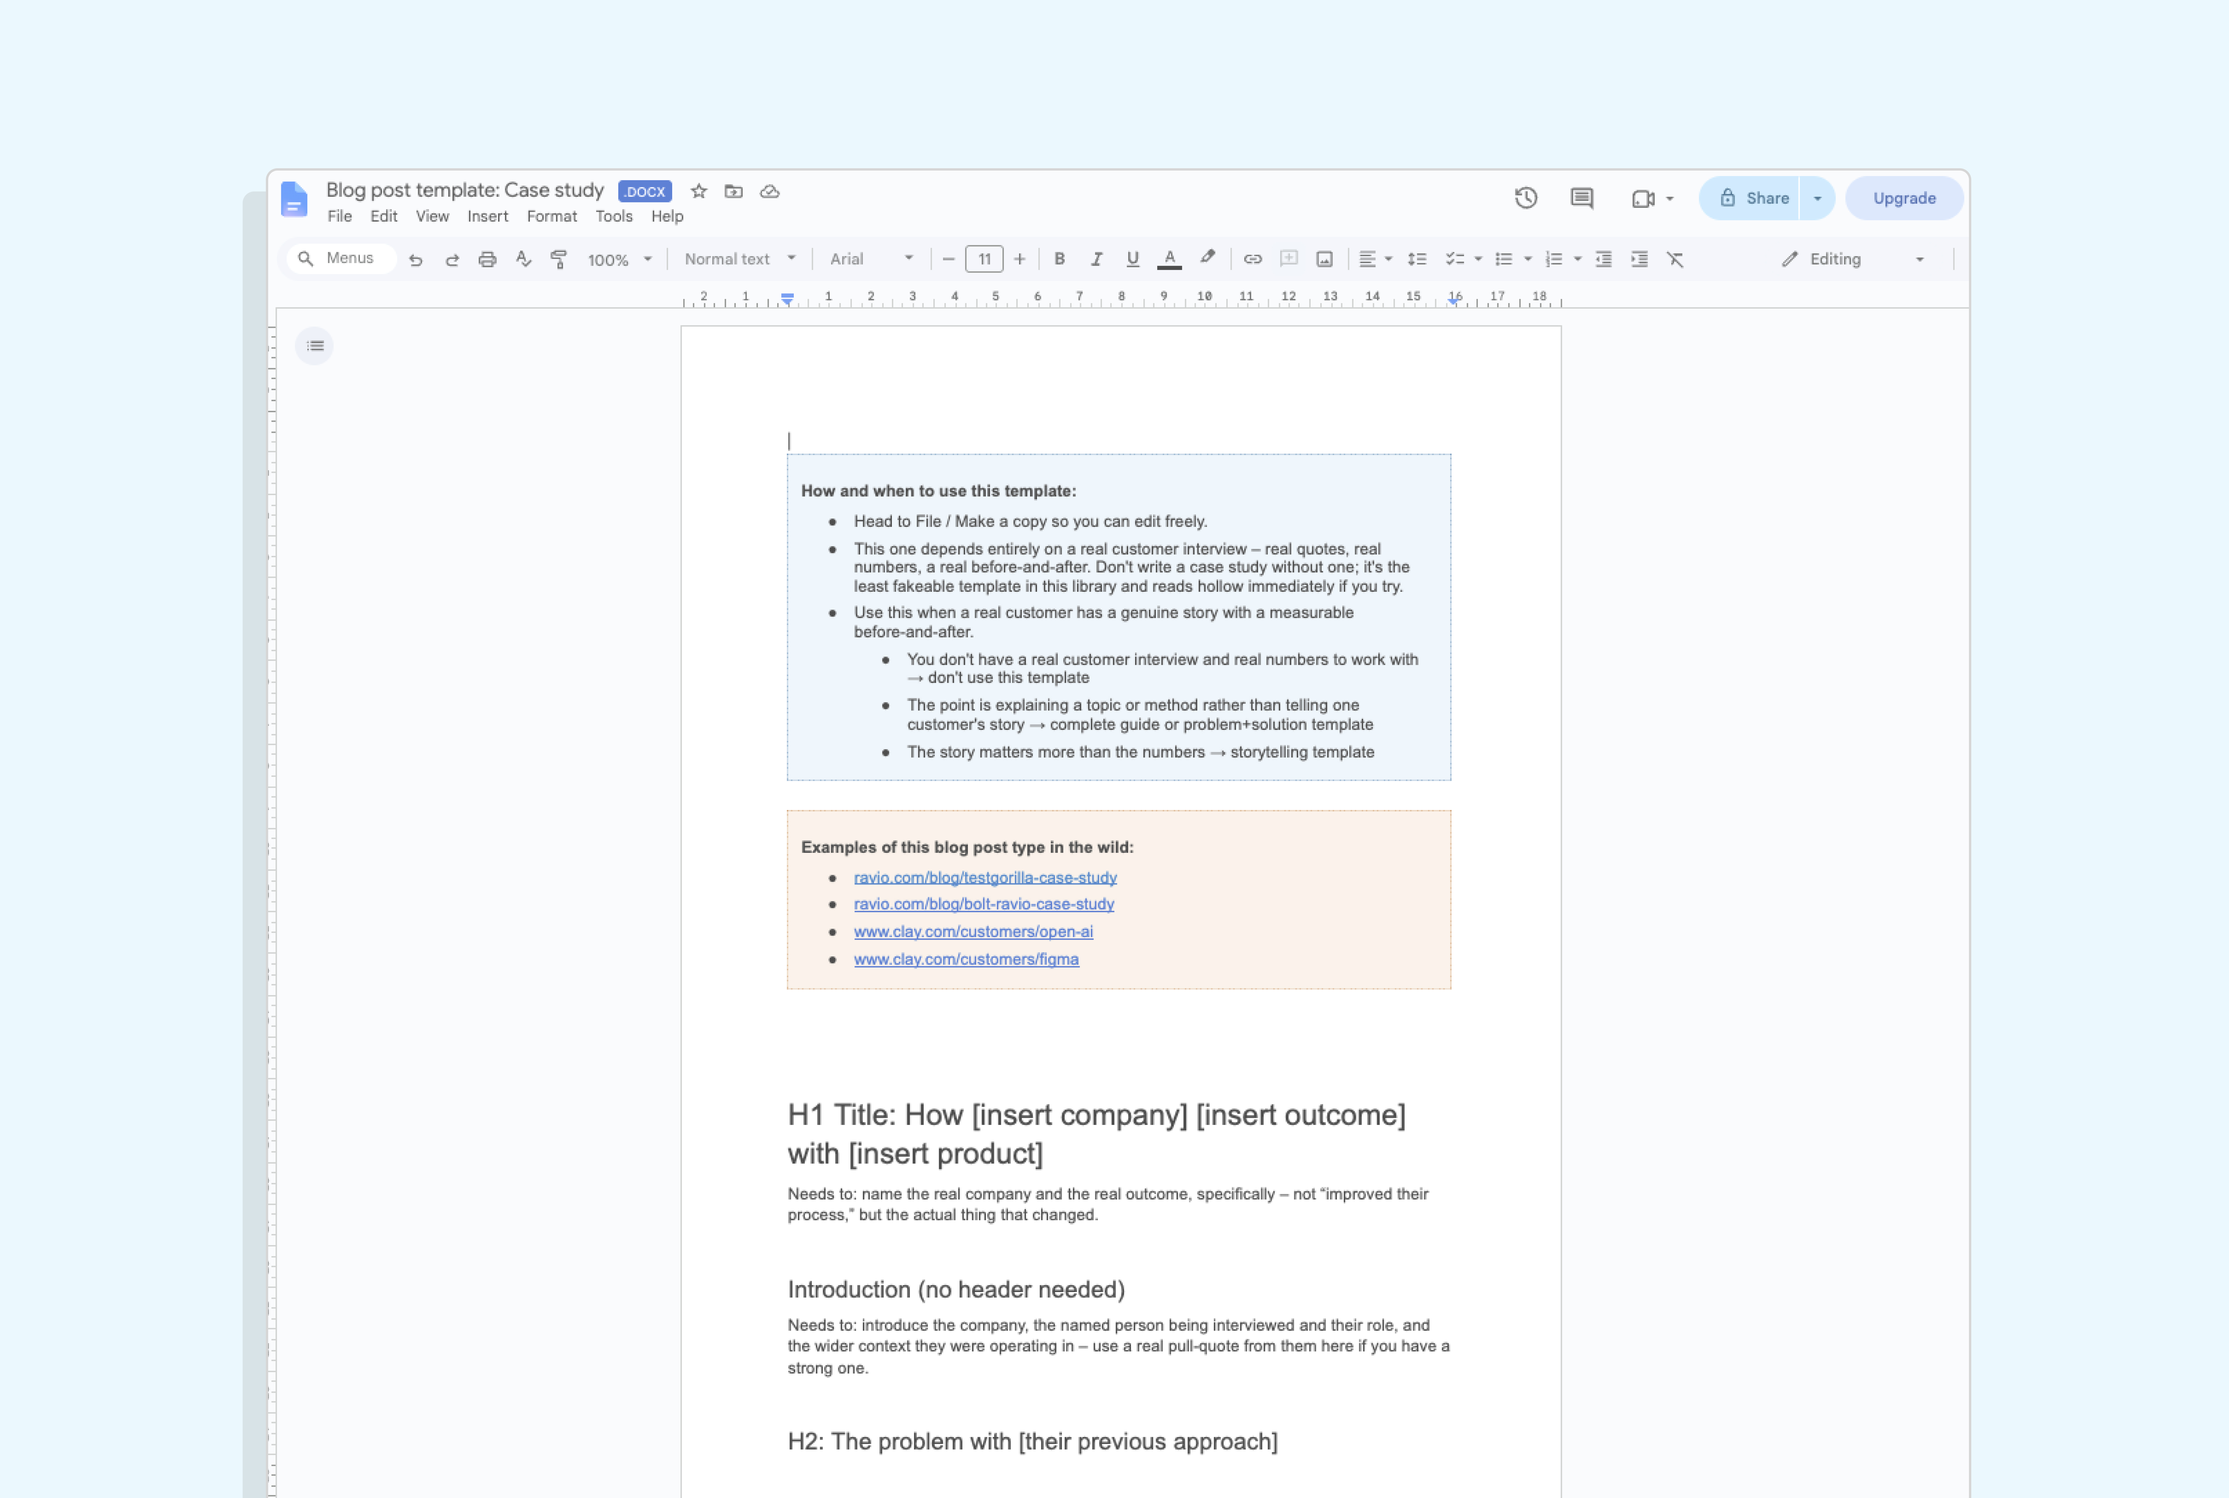Toggle underline formatting
Screen dimensions: 2229x1498
1133,259
